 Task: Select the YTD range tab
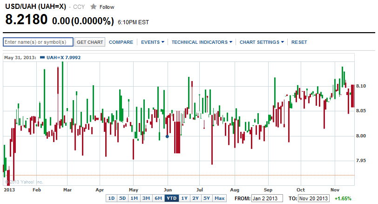click(x=172, y=198)
